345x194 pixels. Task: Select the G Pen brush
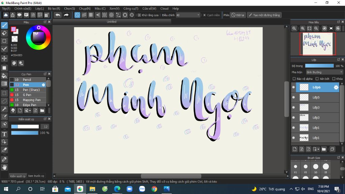pyautogui.click(x=28, y=95)
